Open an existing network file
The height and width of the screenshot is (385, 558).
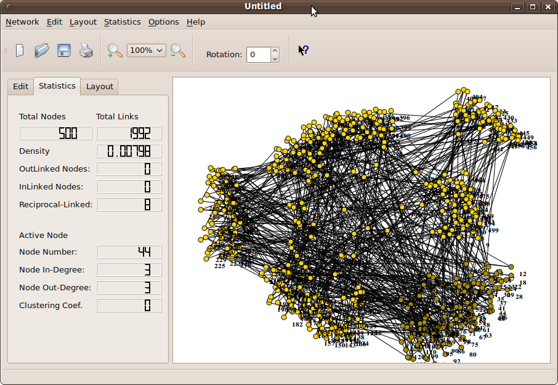[41, 50]
